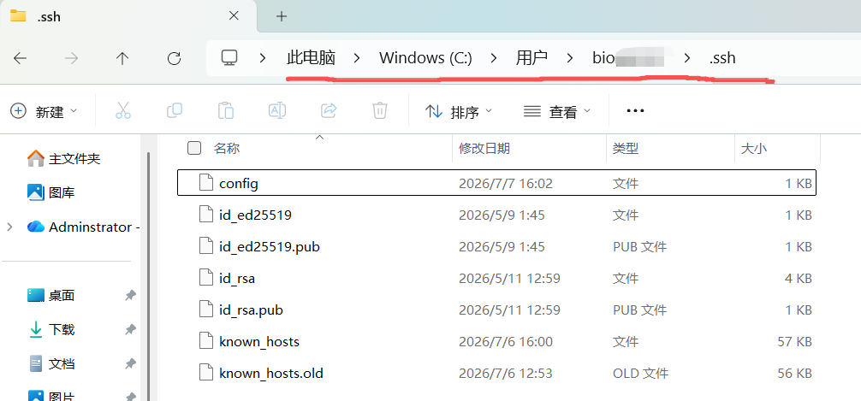
Task: Close the .ssh tab
Action: pos(234,16)
